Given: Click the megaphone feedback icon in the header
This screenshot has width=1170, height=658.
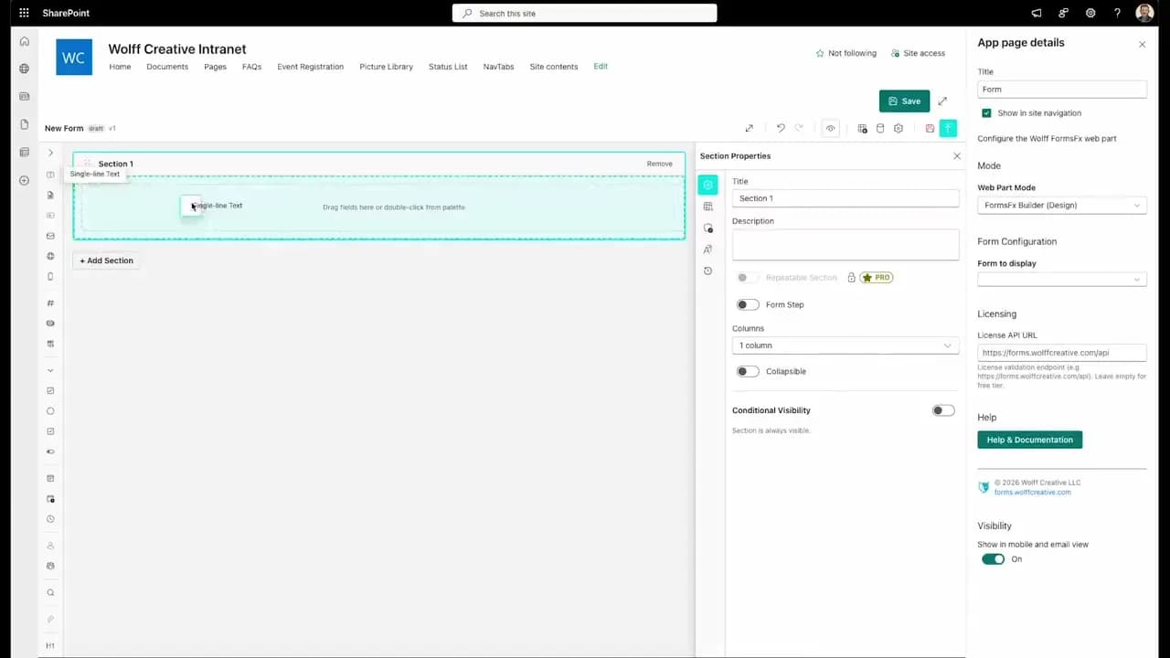Looking at the screenshot, I should click(1036, 13).
